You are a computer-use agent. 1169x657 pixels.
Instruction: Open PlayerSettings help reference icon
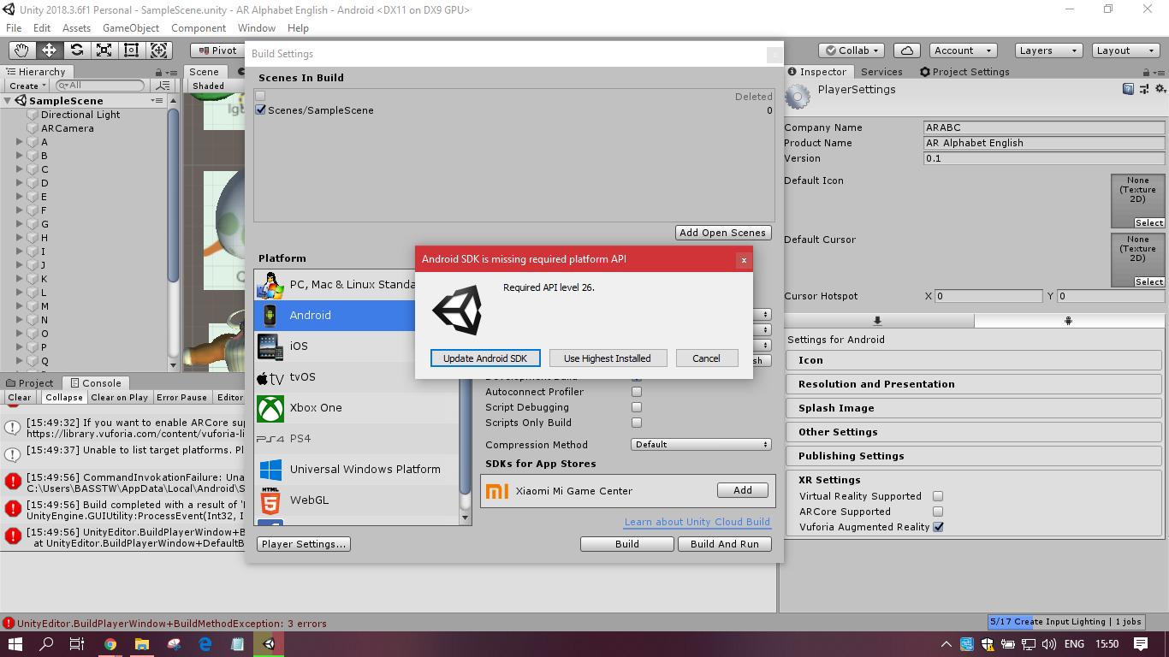click(1129, 89)
